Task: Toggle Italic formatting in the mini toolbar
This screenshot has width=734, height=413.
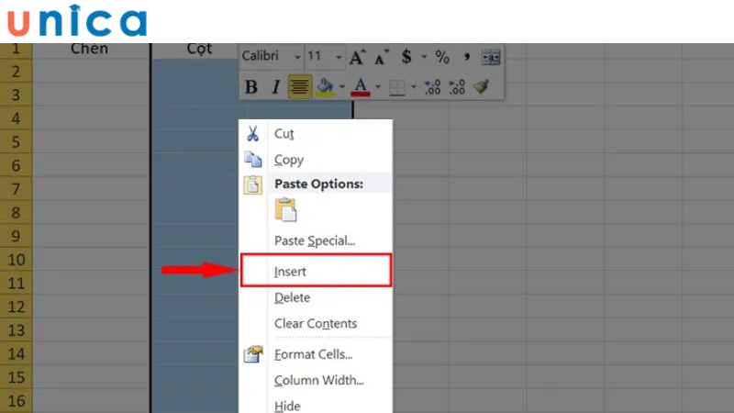Action: (x=274, y=87)
